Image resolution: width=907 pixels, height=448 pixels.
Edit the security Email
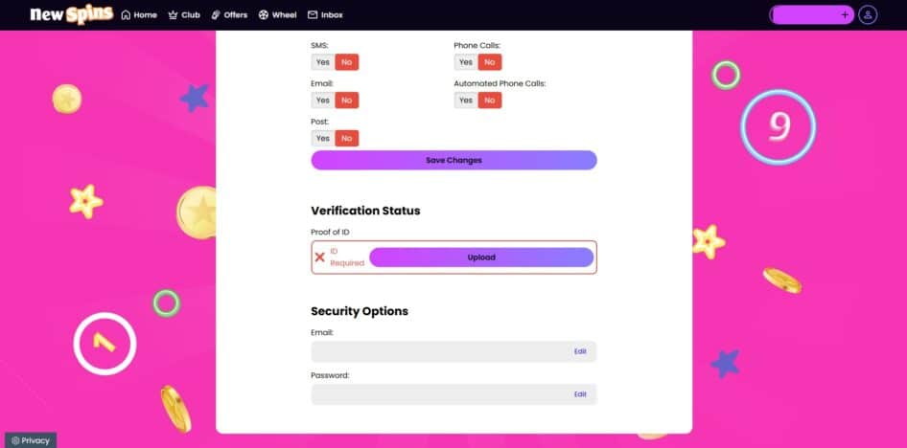point(580,351)
